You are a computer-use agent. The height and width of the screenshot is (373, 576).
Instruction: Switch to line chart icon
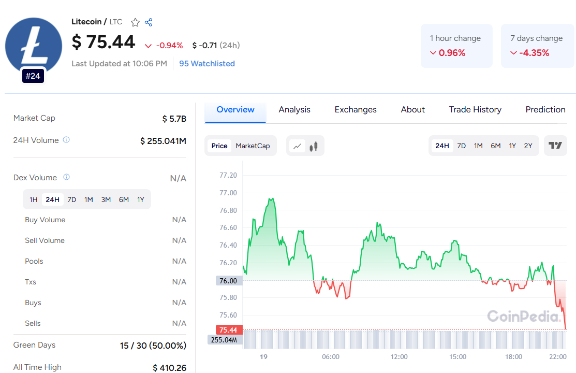[297, 146]
